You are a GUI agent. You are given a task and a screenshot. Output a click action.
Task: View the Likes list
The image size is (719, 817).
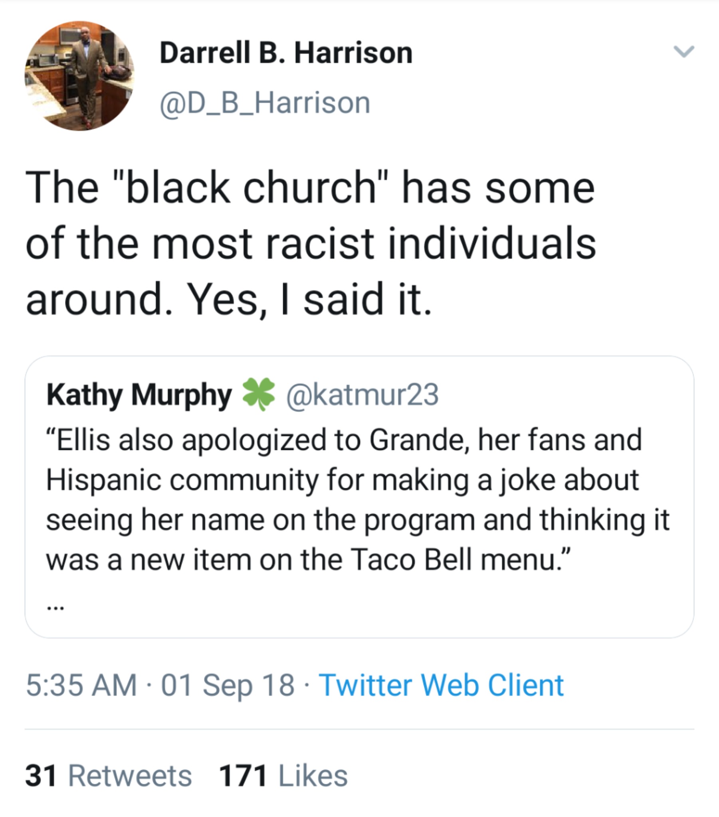[x=313, y=776]
